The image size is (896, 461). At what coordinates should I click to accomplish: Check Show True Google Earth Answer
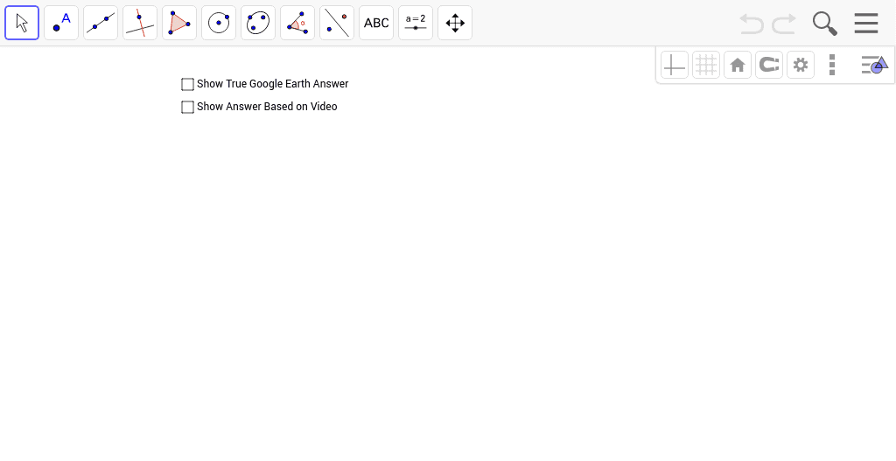point(187,85)
